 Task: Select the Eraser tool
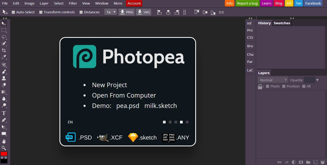4,85
